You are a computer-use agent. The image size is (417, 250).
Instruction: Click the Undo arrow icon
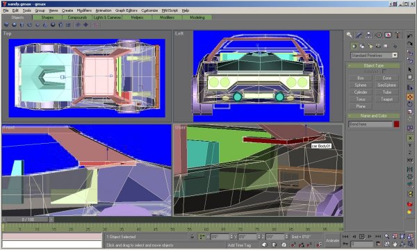[410, 36]
